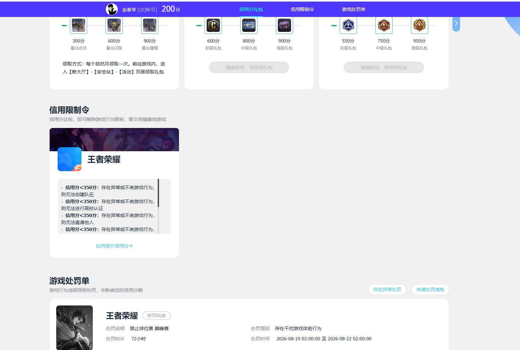Screen dimensions: 520x350
Task: Click 健康游戏 button under 550分 初级礼包 card
Action: 384,67
